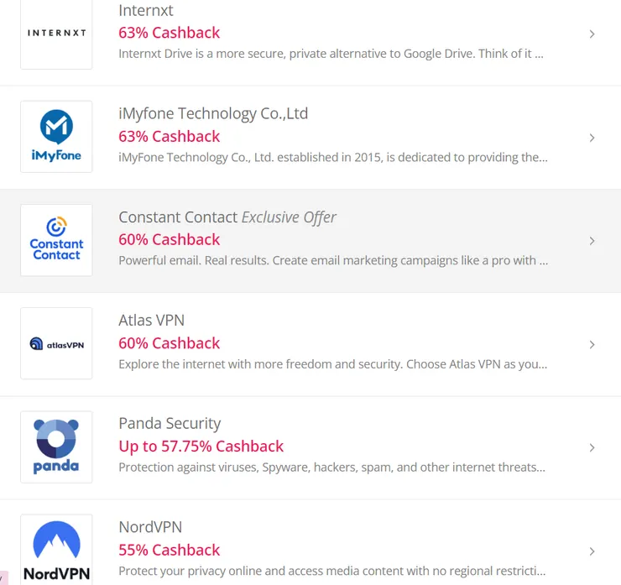Click the Atlas VPN logo
621x585 pixels.
[x=56, y=343]
